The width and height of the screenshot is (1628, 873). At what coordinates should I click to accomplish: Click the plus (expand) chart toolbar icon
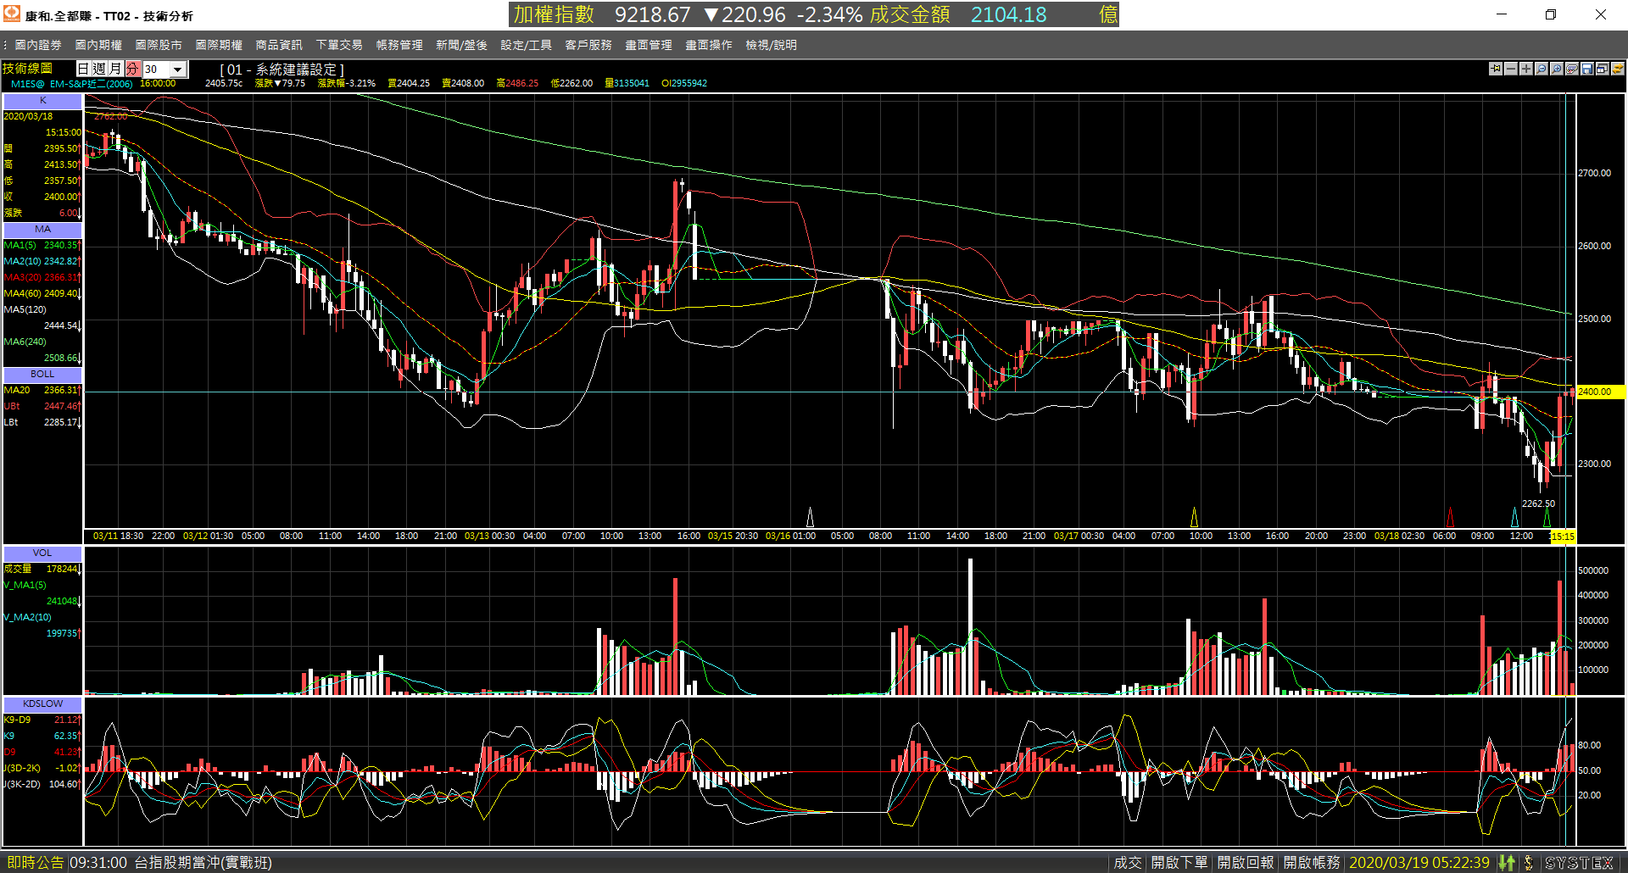pyautogui.click(x=1525, y=69)
